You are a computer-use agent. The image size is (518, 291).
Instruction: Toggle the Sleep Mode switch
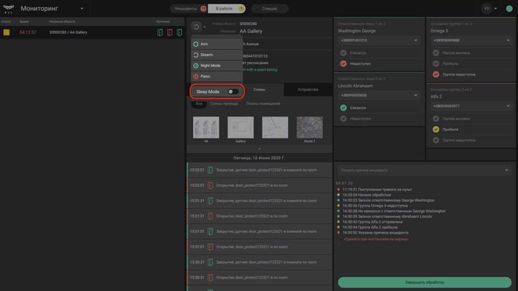tap(233, 92)
